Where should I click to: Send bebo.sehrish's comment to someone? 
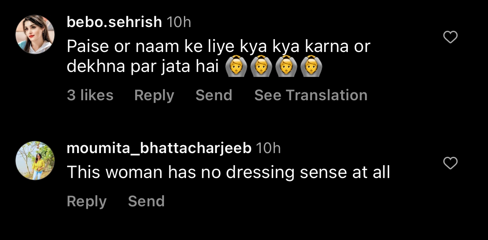[x=214, y=95]
